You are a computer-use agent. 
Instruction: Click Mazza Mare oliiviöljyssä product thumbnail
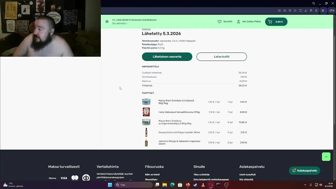(x=146, y=102)
